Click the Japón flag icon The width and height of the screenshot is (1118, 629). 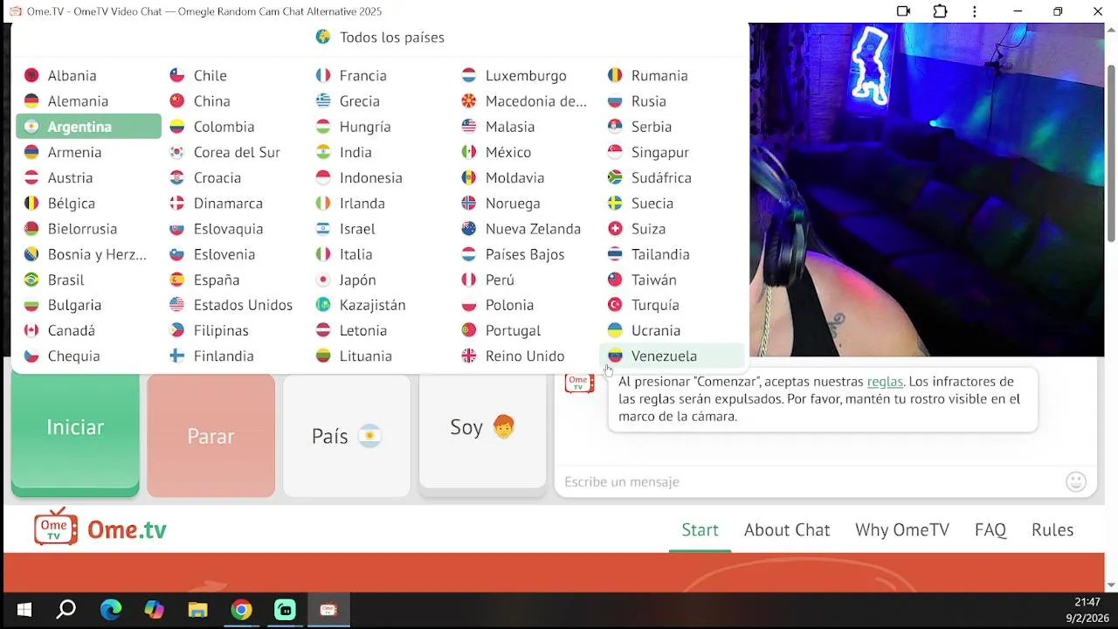323,280
